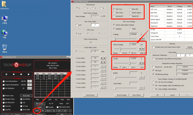Decrease 2 Cores Active ratio arrow
This screenshot has height=115, width=193.
click(101, 62)
